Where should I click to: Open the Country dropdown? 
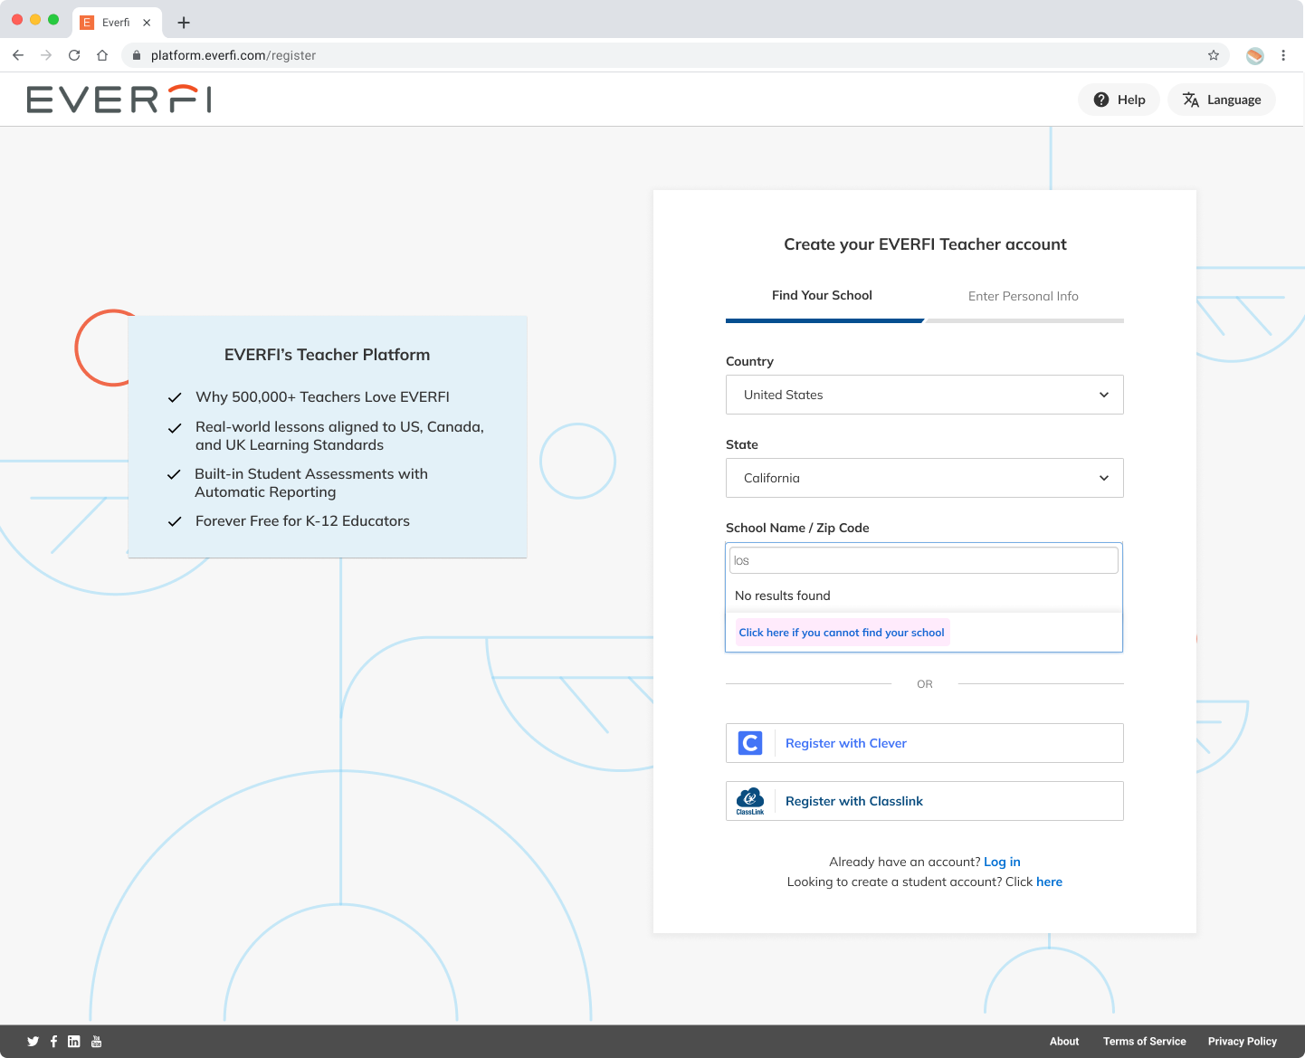925,395
